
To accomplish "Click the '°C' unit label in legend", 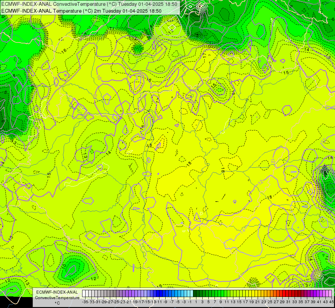I will click(57, 303).
